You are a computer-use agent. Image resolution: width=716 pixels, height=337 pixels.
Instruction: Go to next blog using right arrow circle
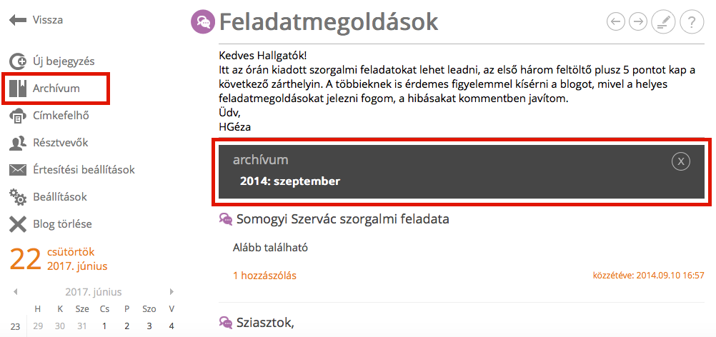638,21
